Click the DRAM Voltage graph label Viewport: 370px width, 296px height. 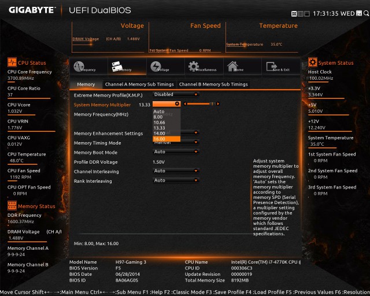click(86, 39)
